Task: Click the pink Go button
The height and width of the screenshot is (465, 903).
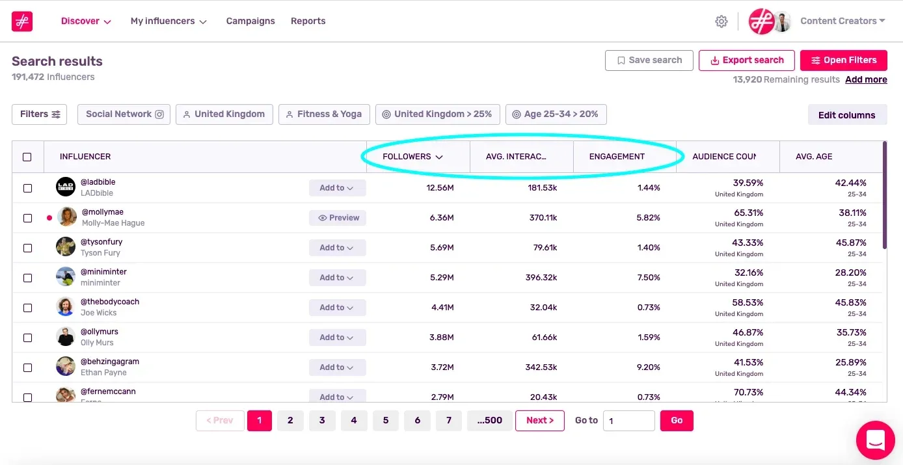Action: (x=677, y=421)
